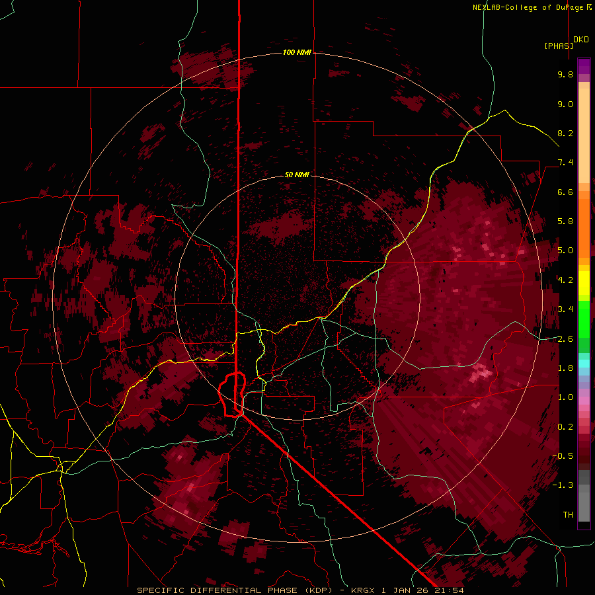Click the 7.4 legend value

[565, 163]
